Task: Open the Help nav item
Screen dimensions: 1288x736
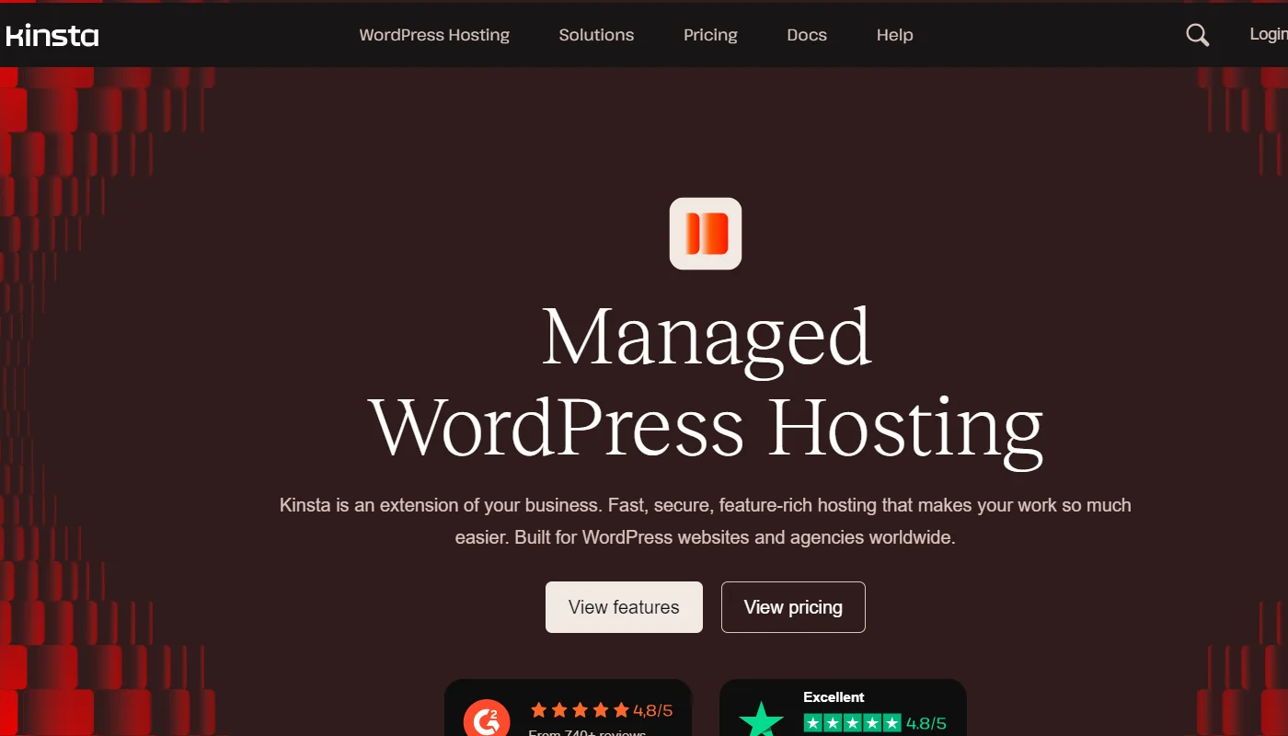Action: pos(894,35)
